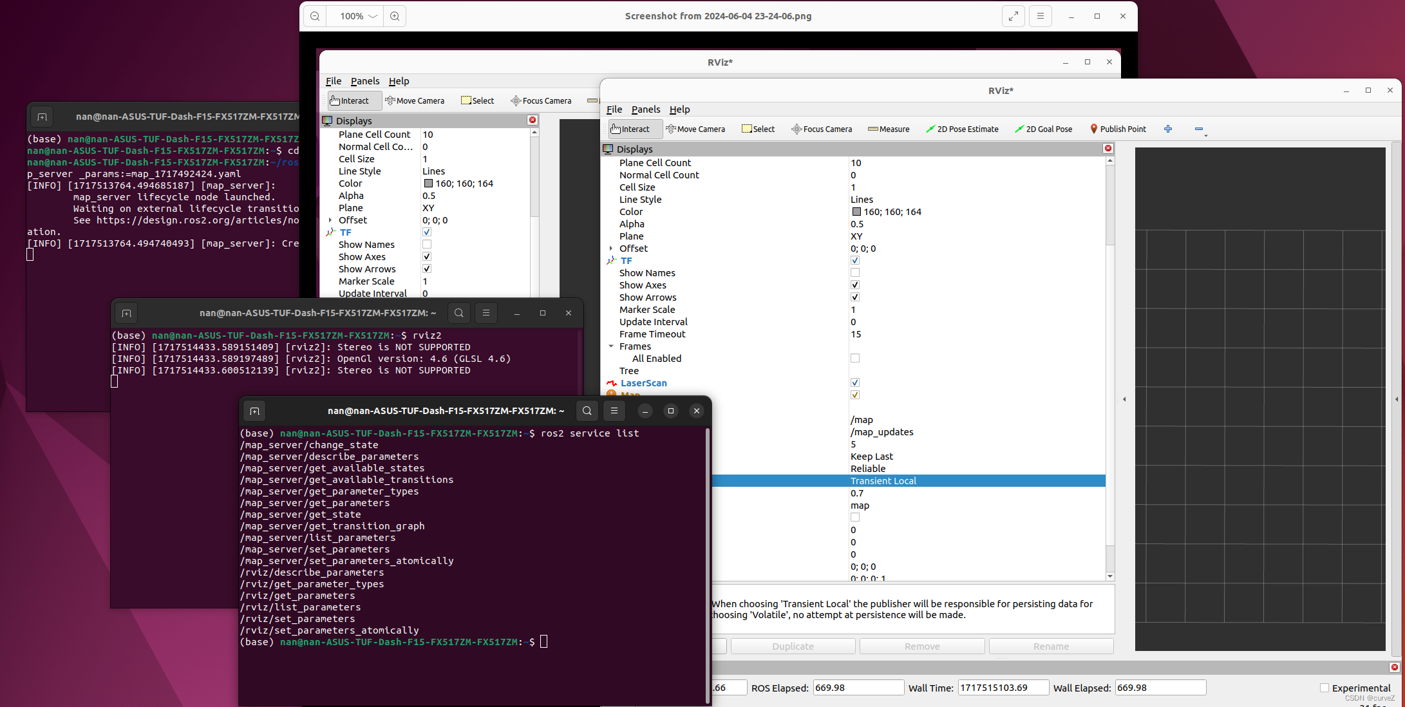
Task: Select the Publish Point tool
Action: click(1118, 129)
